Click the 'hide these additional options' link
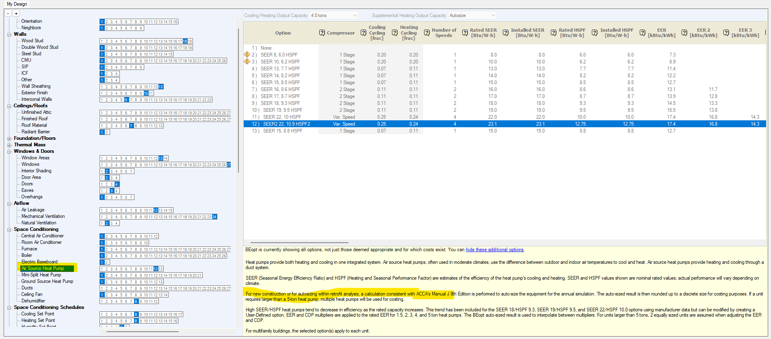 point(494,250)
